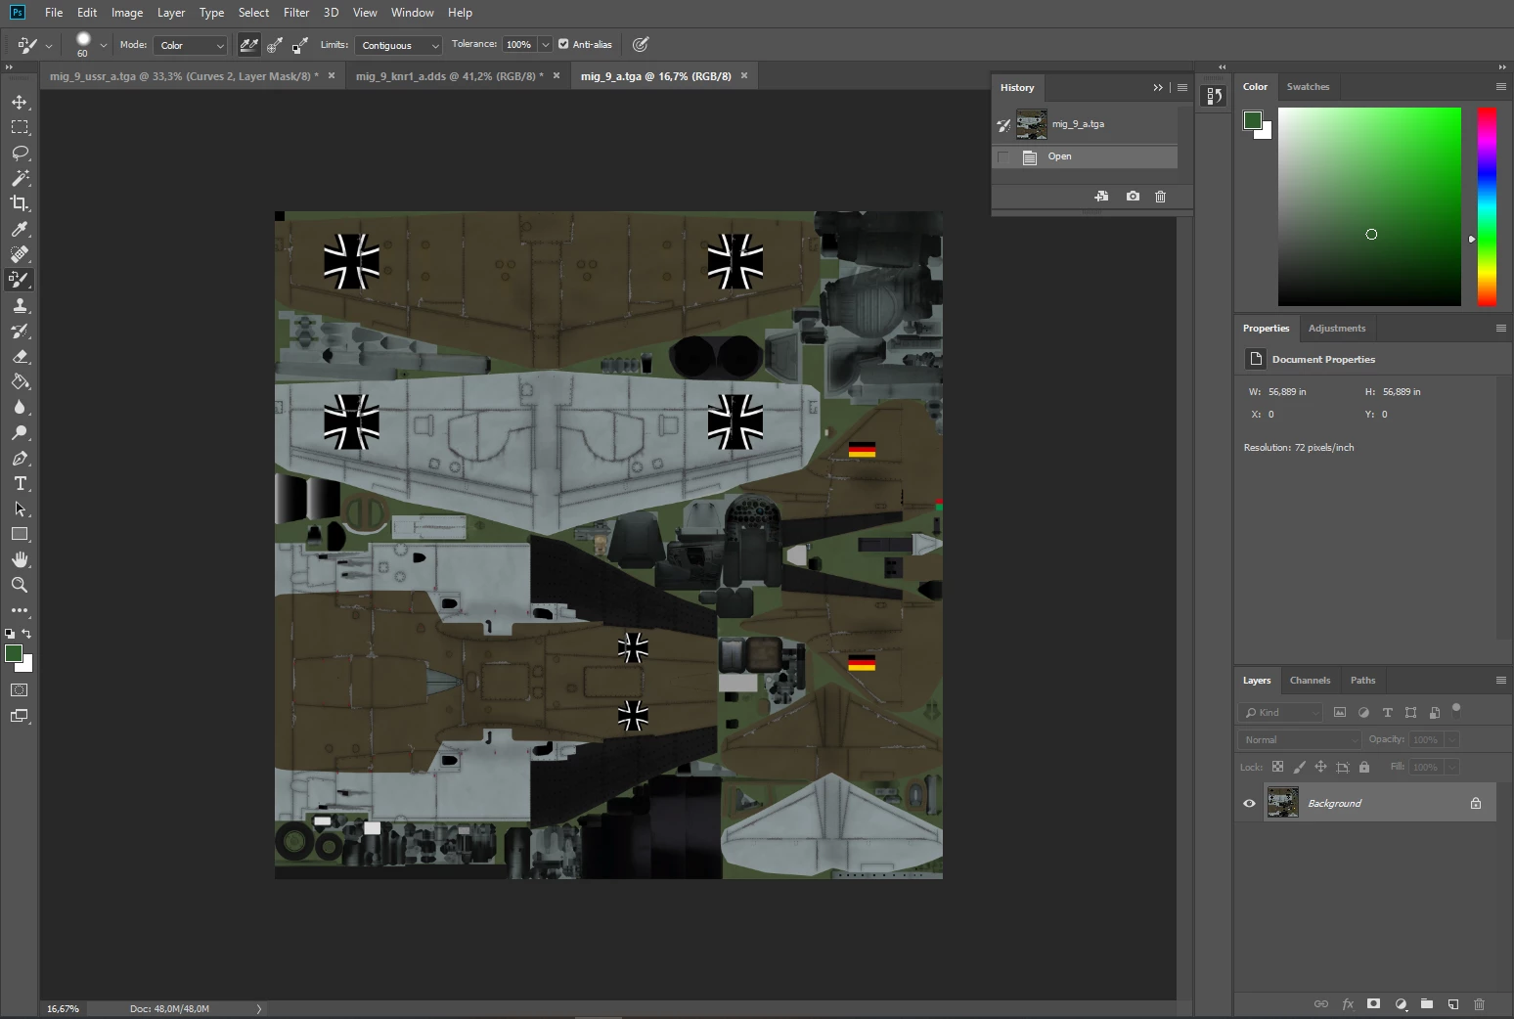The width and height of the screenshot is (1514, 1019).
Task: Open the File menu
Action: [54, 13]
